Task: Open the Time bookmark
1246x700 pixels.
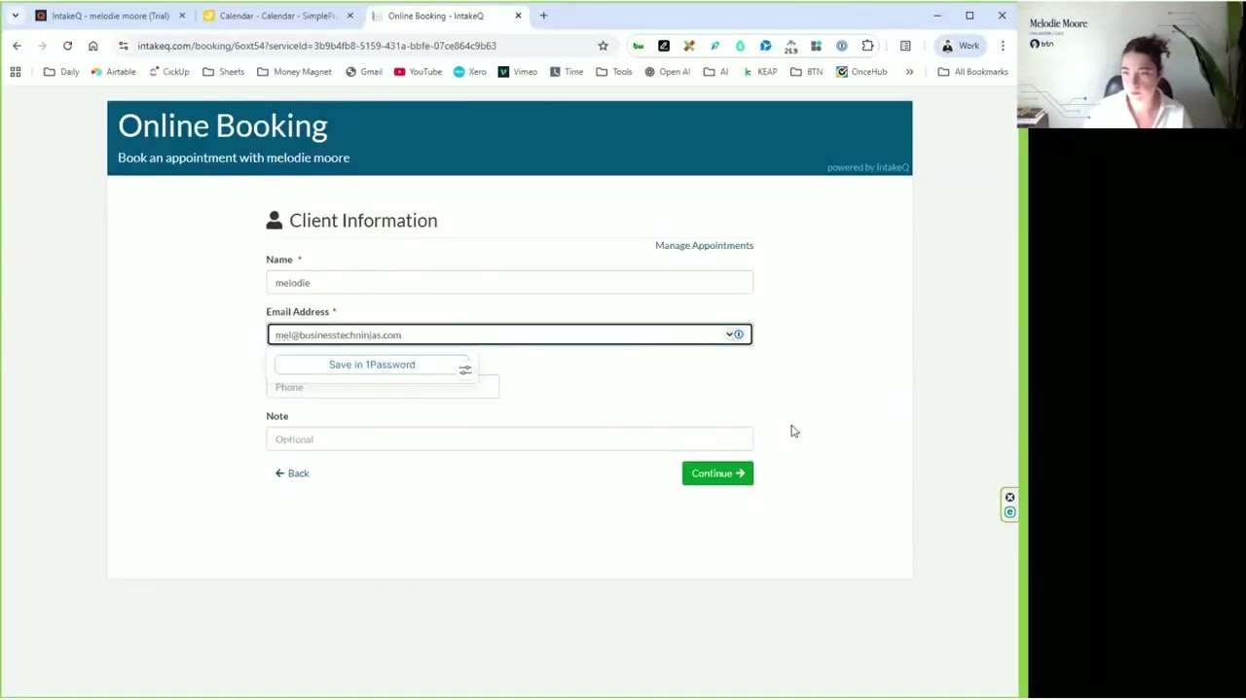Action: (x=566, y=72)
